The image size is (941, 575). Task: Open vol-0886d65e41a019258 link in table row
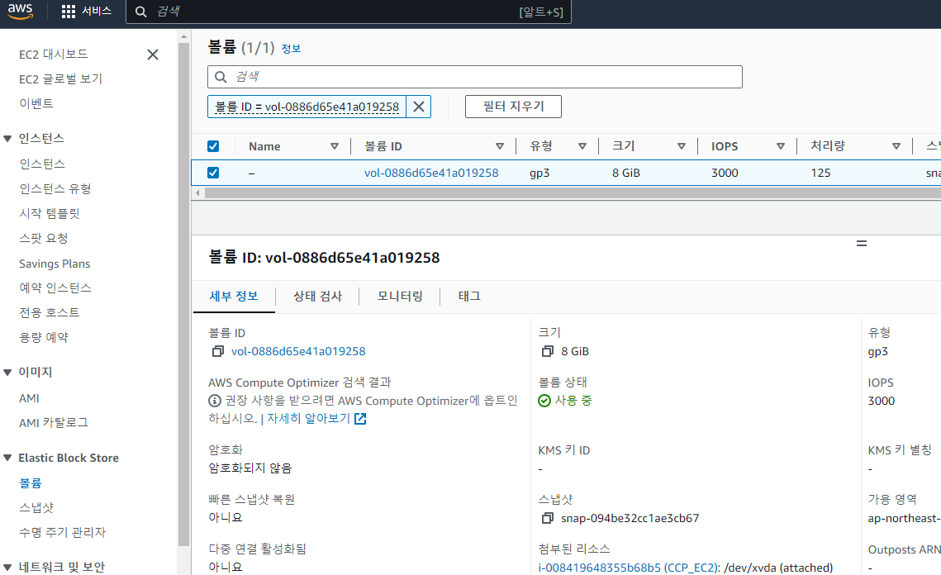pyautogui.click(x=431, y=173)
